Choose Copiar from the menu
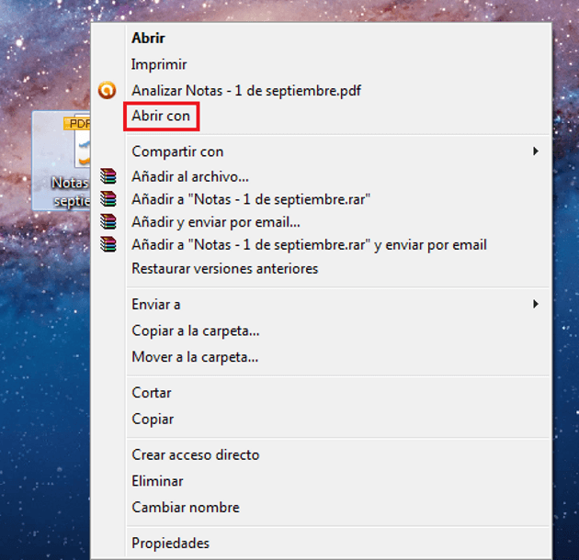 coord(153,419)
